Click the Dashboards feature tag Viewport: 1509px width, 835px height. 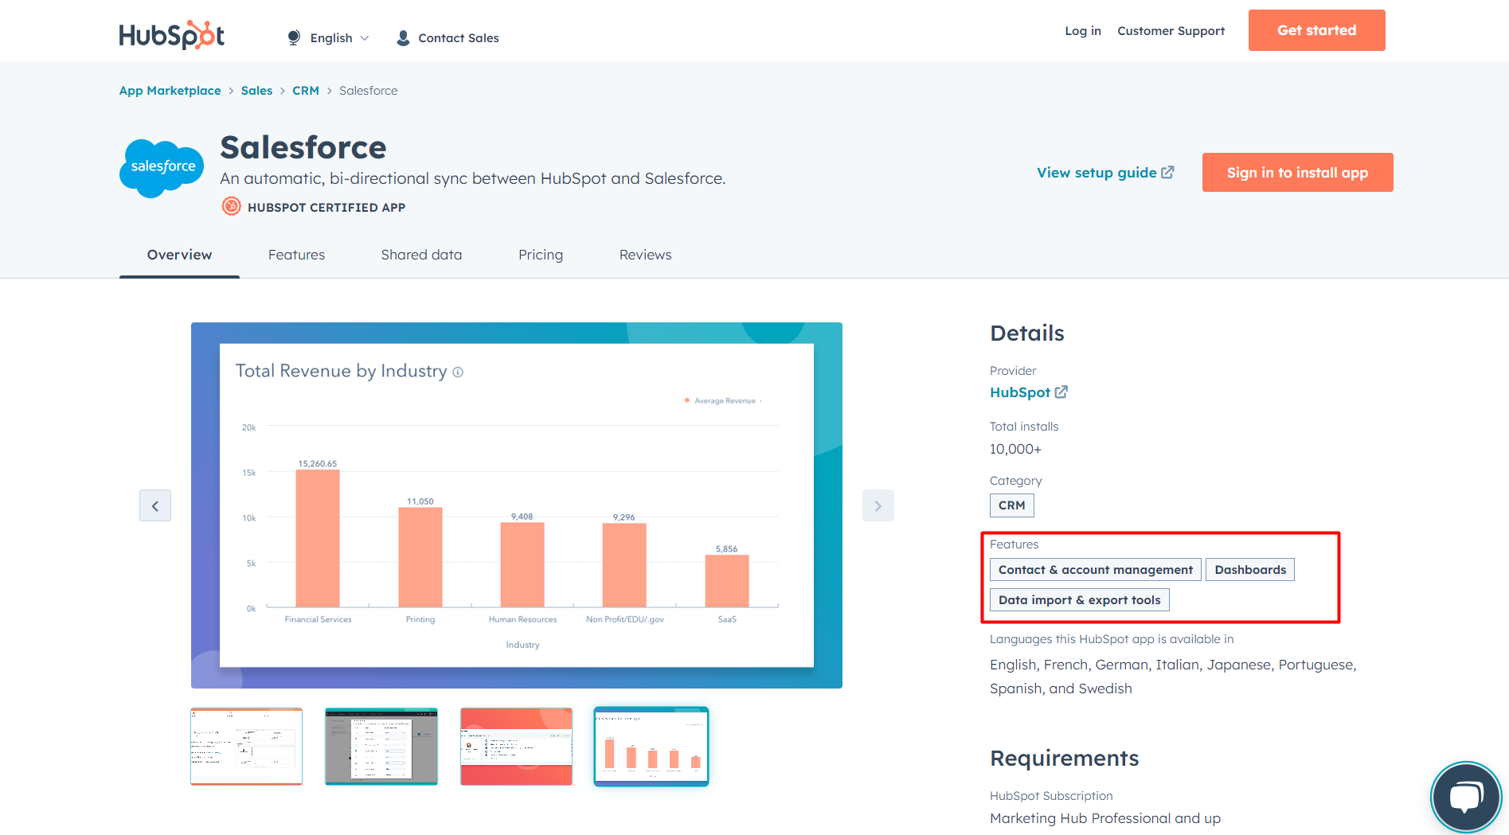pyautogui.click(x=1249, y=570)
